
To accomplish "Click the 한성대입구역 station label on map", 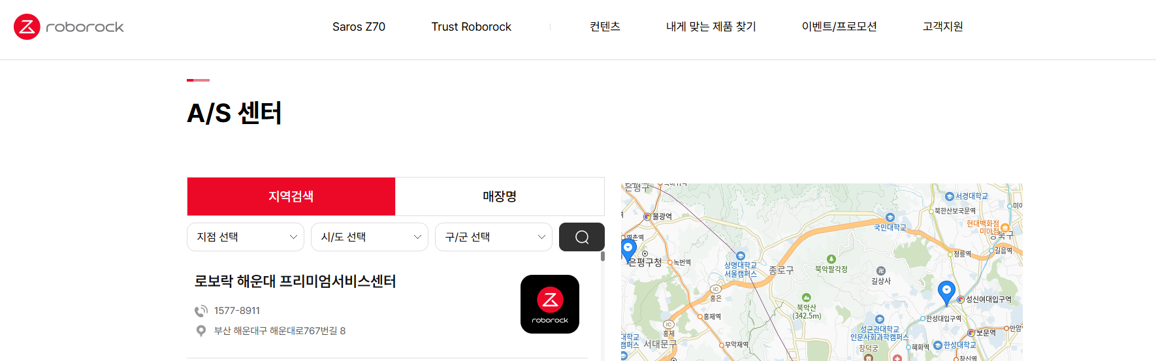I will (x=944, y=319).
